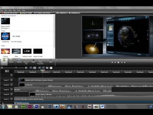Open Microsoft Word from the taskbar
This screenshot has height=115, width=153.
102,107
